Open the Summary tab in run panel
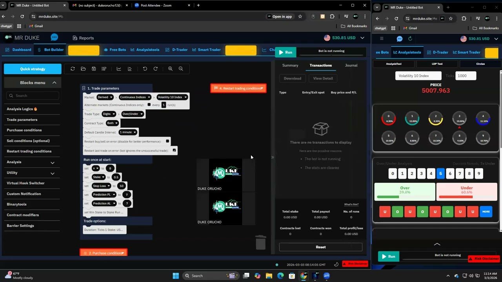 (x=290, y=65)
